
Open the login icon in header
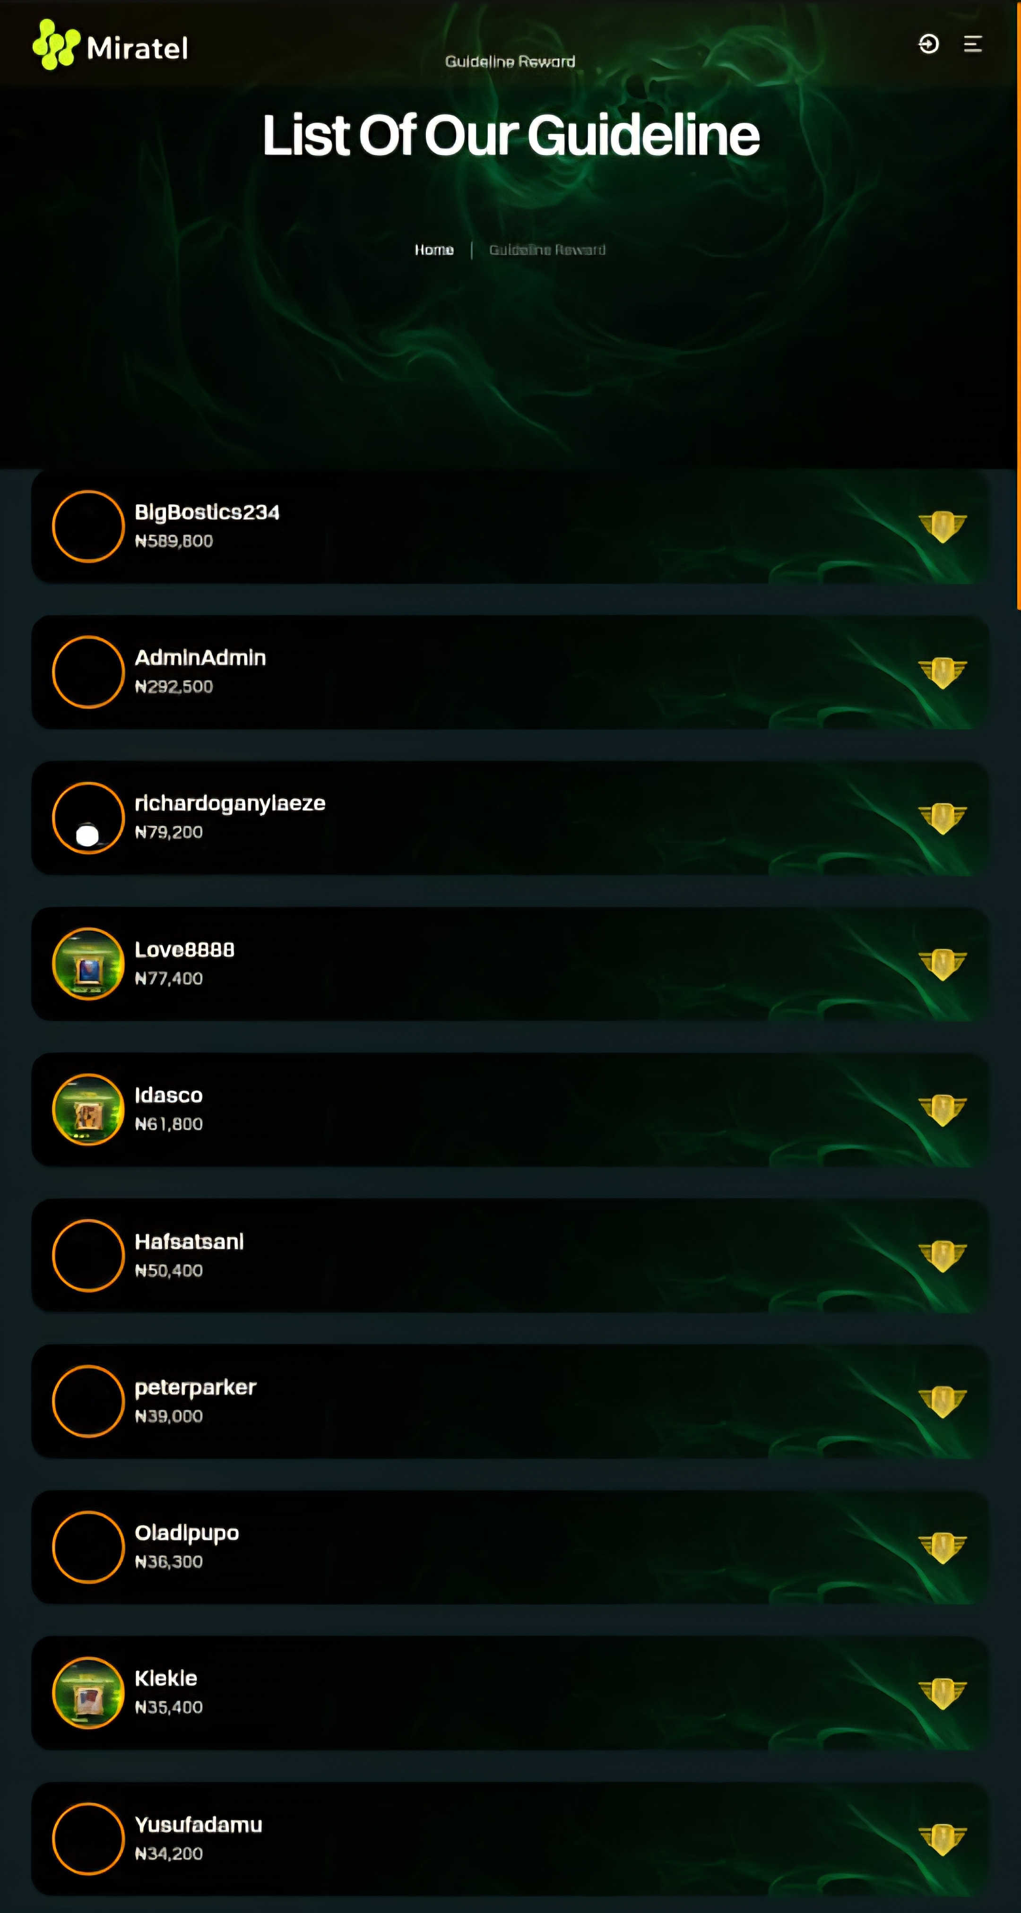(928, 44)
